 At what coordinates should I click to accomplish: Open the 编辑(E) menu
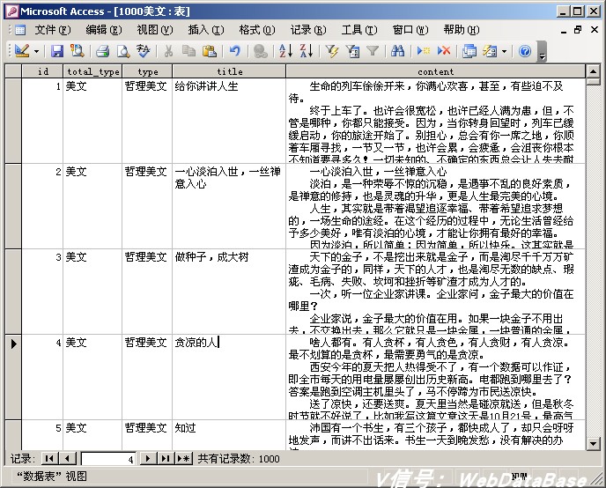104,30
